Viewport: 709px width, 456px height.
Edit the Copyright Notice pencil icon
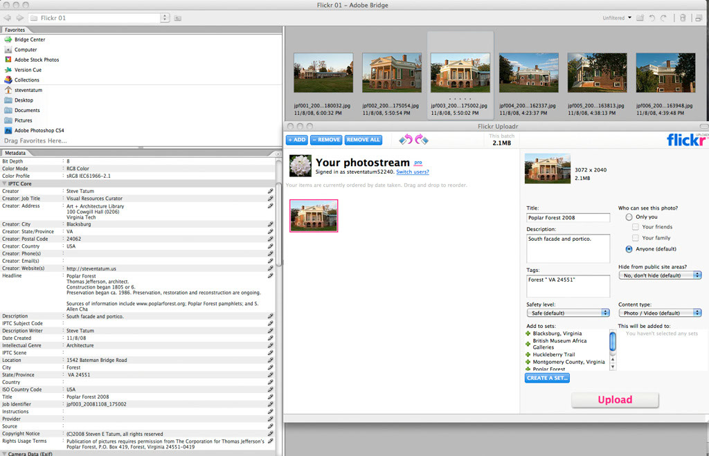point(271,434)
